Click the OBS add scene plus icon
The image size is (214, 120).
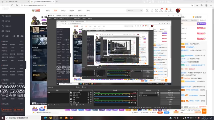pos(49,105)
